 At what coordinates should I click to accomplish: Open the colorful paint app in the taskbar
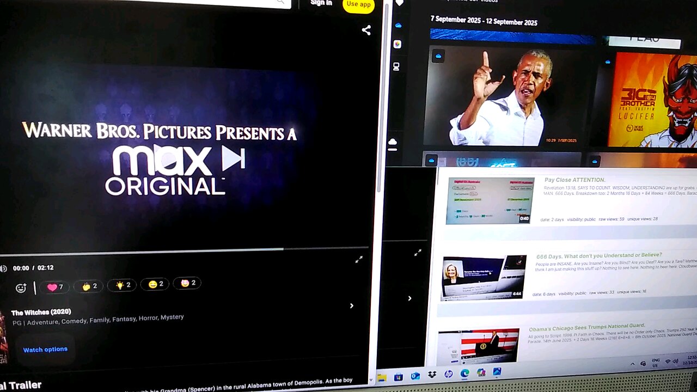coord(481,373)
